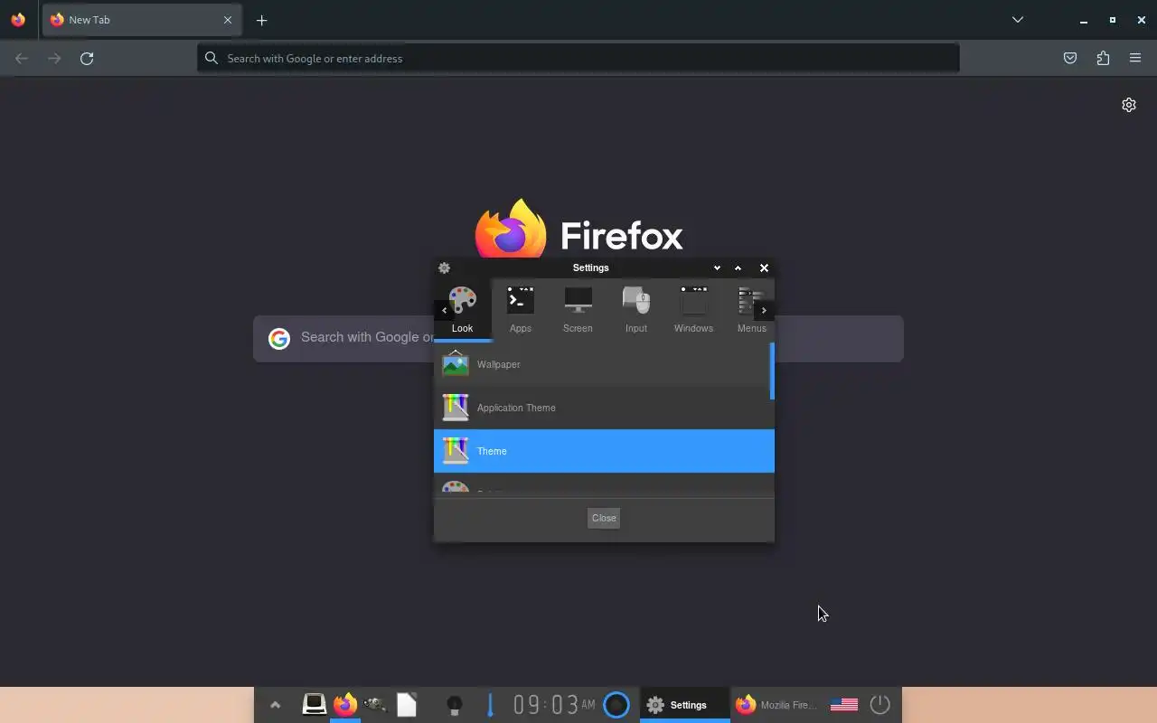The height and width of the screenshot is (723, 1157).
Task: Switch to the Settings task in the taskbar
Action: 684,705
